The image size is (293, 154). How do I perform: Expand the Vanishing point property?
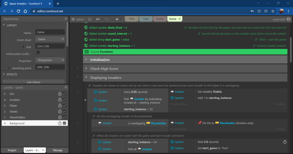point(9,68)
